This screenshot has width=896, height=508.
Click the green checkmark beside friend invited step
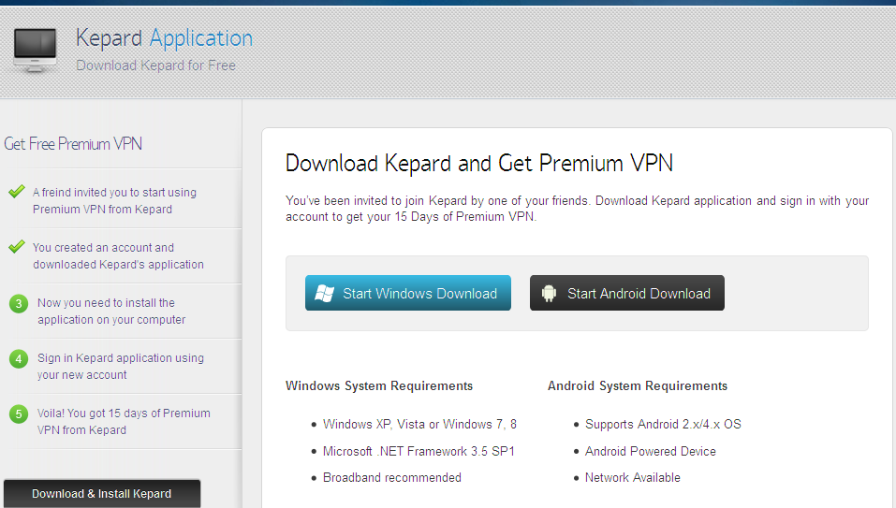tap(17, 191)
